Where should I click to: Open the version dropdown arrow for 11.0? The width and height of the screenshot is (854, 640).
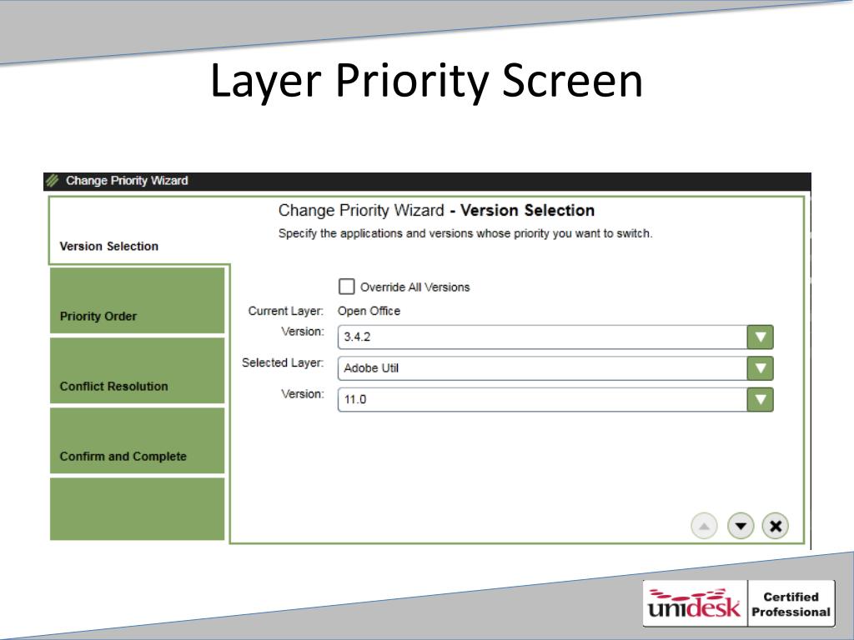coord(761,399)
